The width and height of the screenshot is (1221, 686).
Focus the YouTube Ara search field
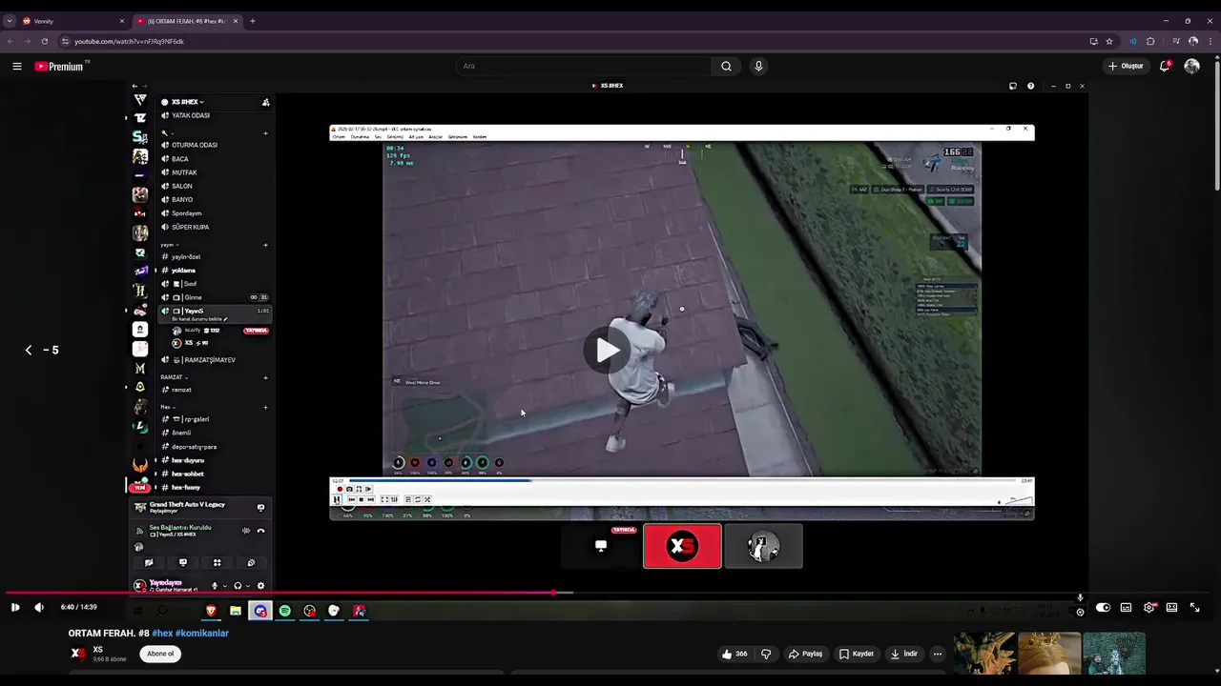583,66
